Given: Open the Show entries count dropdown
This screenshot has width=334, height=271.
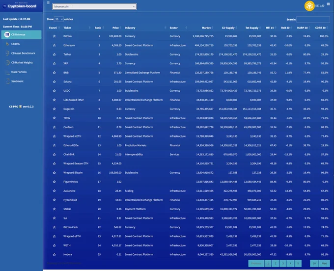Looking at the screenshot, I should point(58,19).
